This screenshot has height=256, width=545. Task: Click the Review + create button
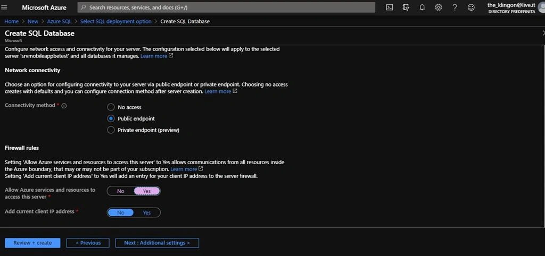point(32,243)
